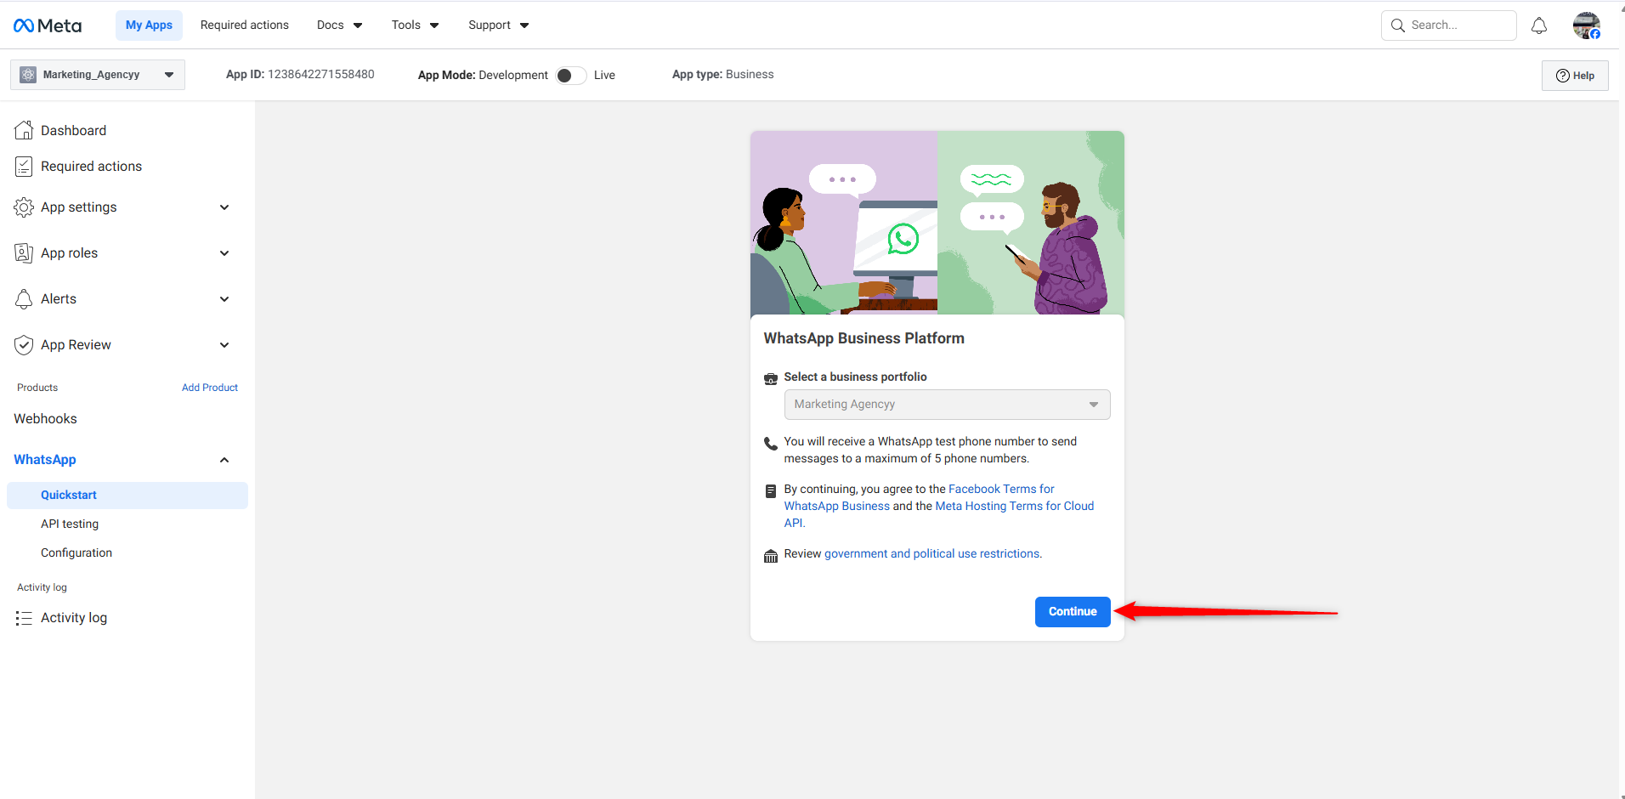Click the App Review sidebar label
The image size is (1625, 799).
pyautogui.click(x=76, y=345)
